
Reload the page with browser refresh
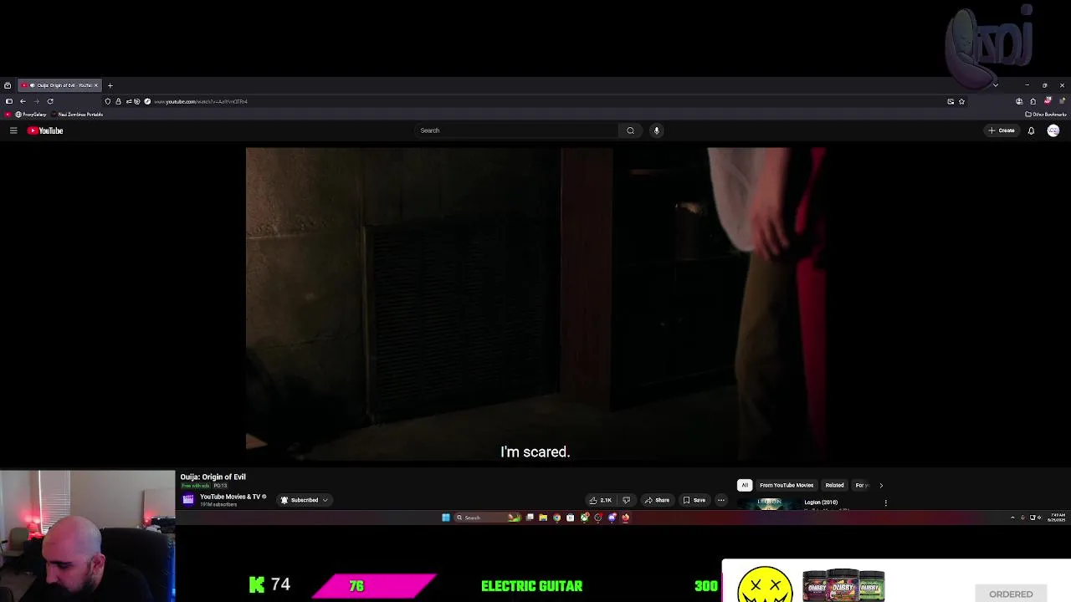50,101
